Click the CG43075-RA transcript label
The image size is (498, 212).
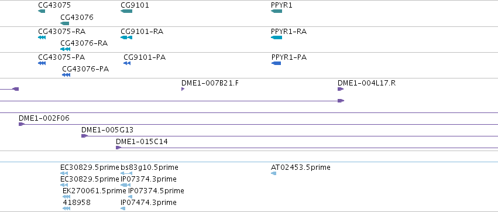click(x=62, y=32)
